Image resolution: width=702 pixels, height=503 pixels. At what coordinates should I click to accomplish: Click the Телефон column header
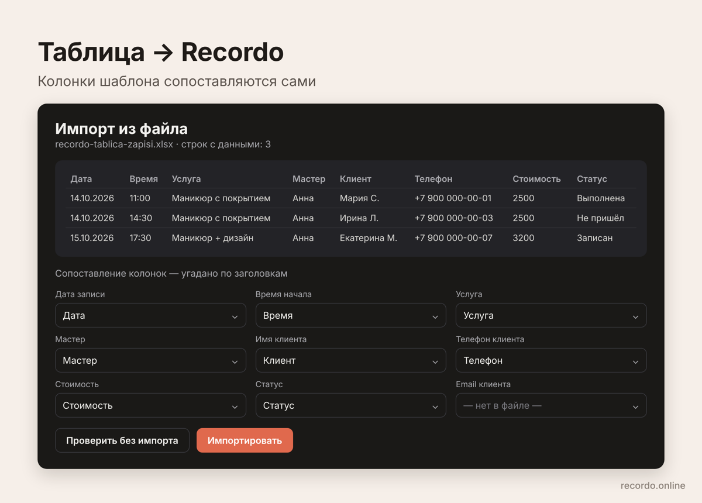click(433, 179)
